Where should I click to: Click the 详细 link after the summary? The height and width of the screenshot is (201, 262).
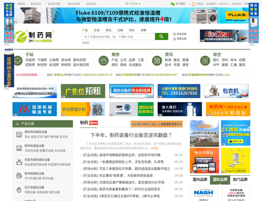tap(154, 148)
